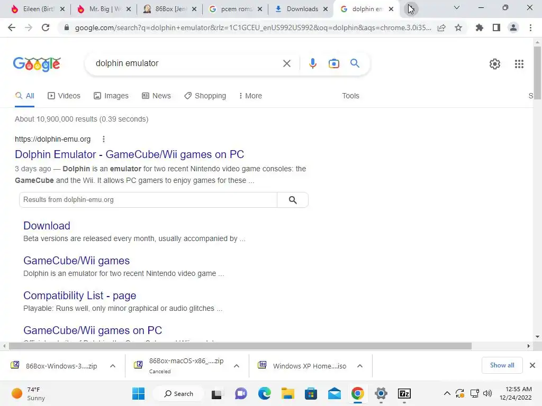The width and height of the screenshot is (542, 406).
Task: Open the volume control in system tray
Action: coord(487,393)
